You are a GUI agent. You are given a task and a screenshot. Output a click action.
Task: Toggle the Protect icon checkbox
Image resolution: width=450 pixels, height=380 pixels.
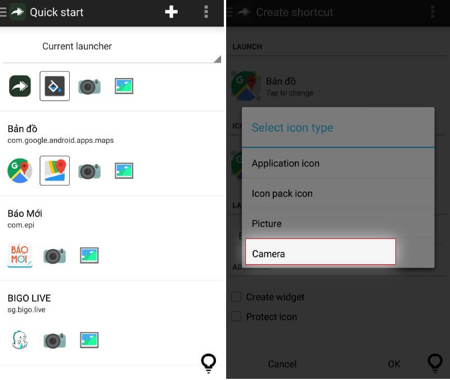[x=236, y=316]
